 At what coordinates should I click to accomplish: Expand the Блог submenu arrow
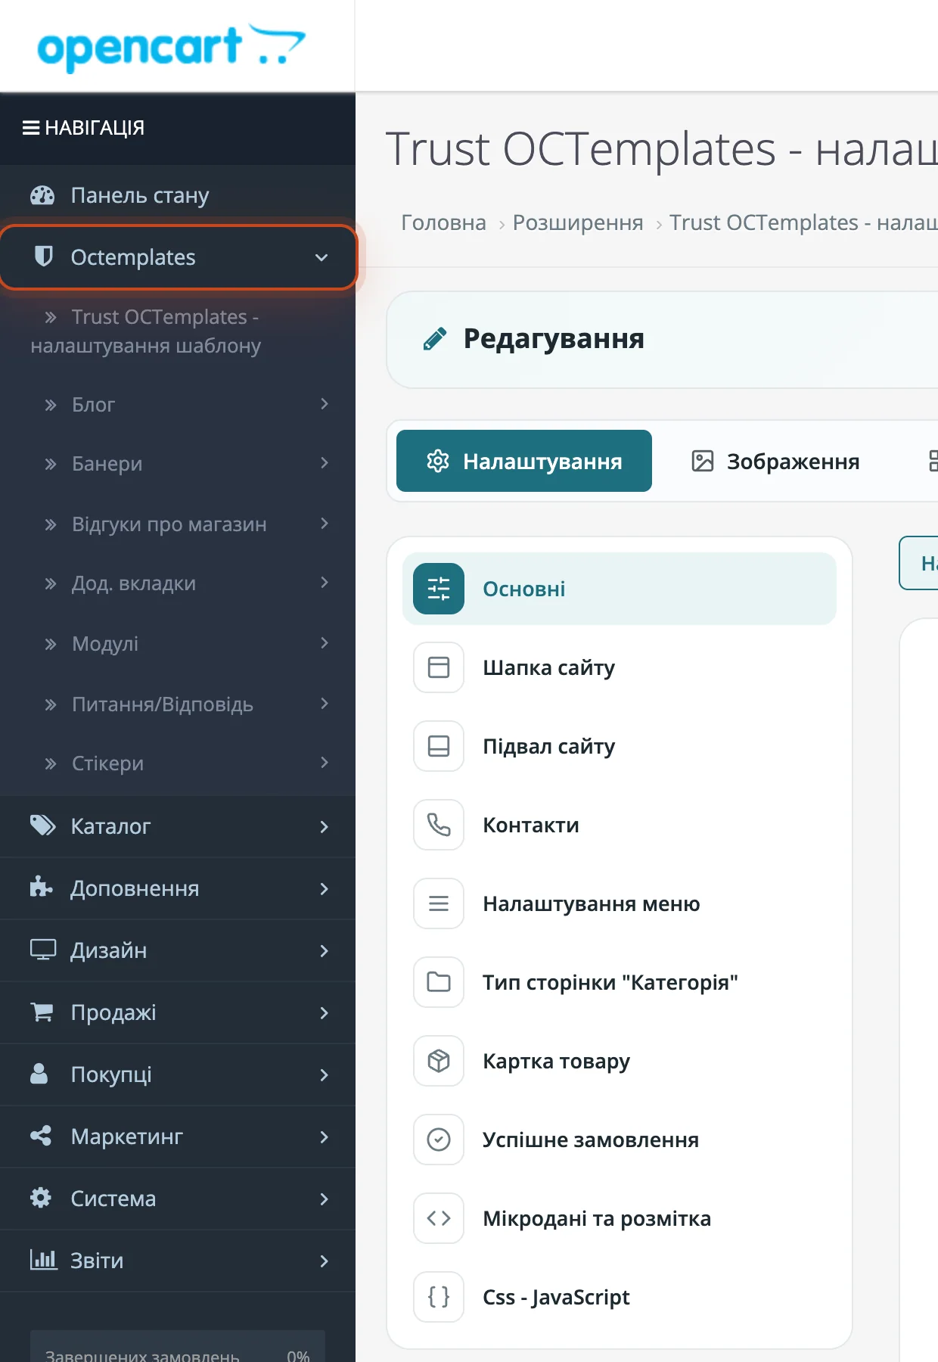[x=325, y=404]
